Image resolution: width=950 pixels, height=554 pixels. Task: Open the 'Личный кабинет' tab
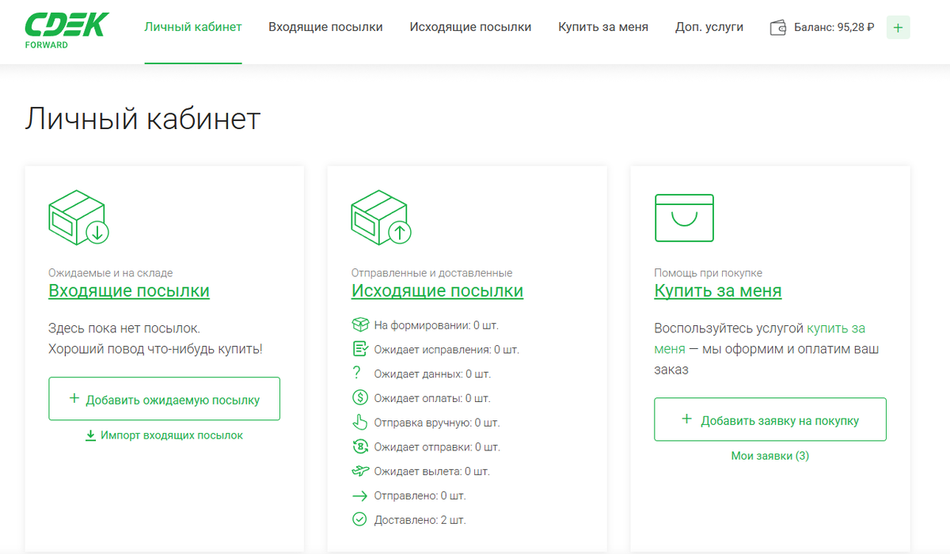tap(193, 27)
